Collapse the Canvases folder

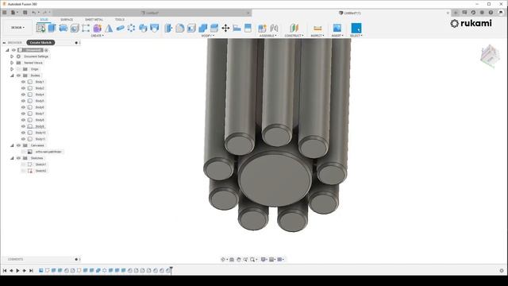[12, 145]
